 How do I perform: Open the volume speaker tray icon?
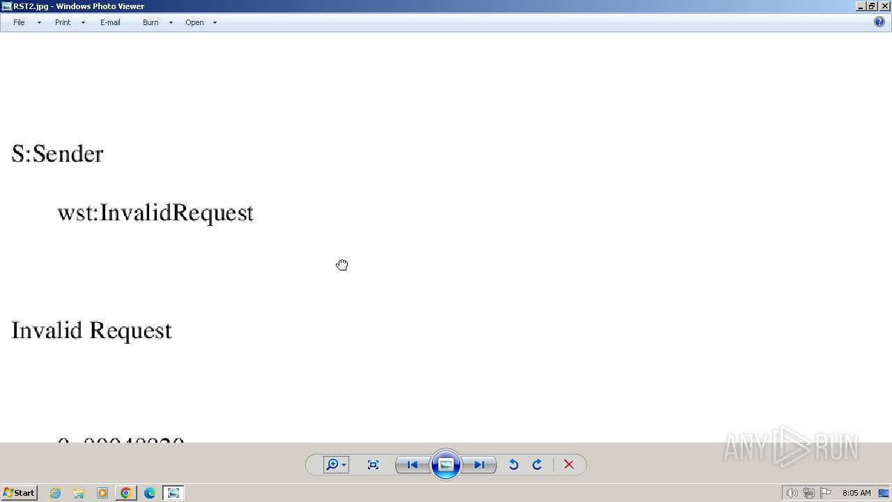point(792,493)
